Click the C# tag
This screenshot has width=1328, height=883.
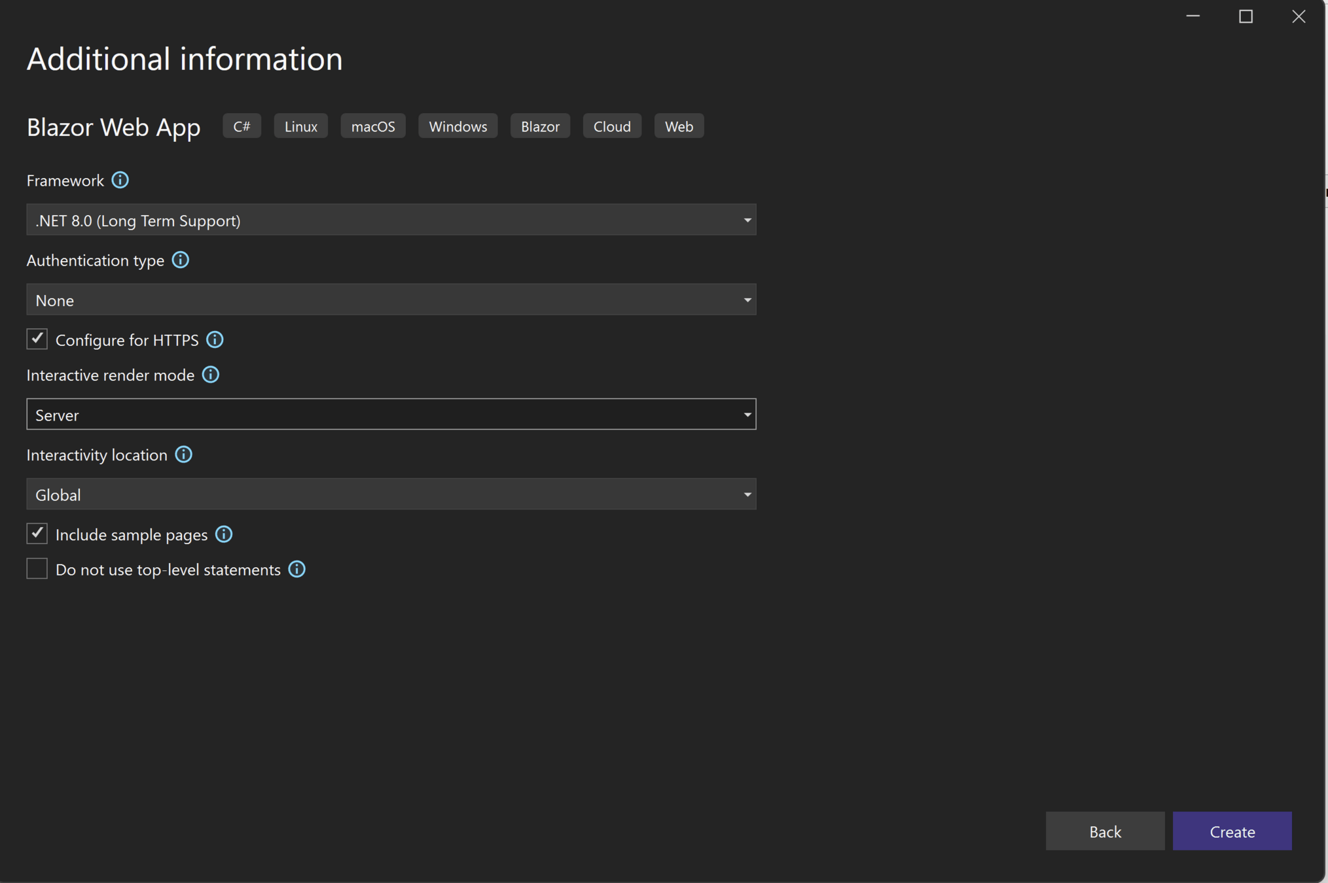pos(242,126)
